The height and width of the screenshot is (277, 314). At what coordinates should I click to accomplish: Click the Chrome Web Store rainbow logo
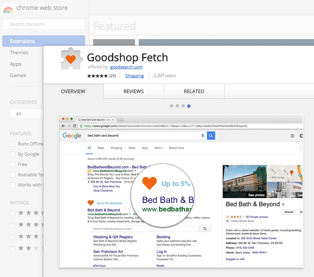(x=8, y=8)
